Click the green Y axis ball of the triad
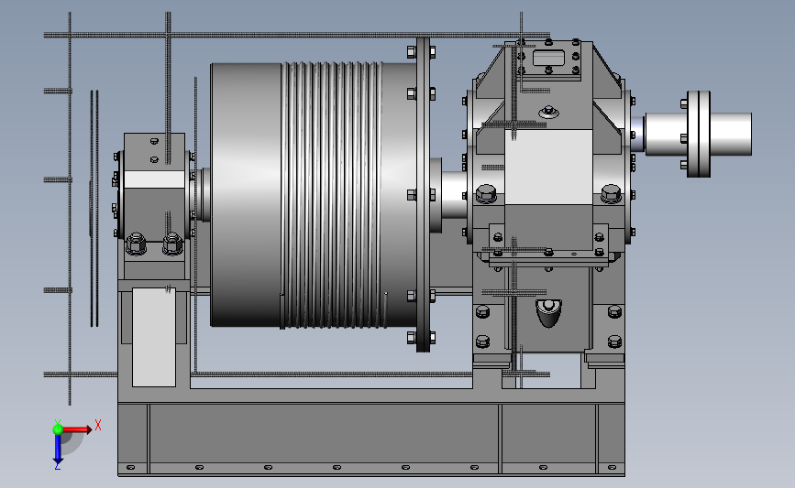 click(x=58, y=429)
